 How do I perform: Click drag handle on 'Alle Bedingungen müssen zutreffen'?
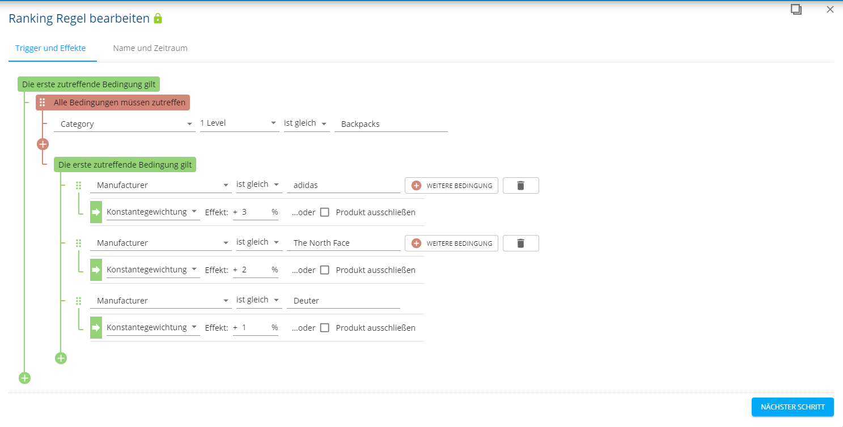[43, 103]
